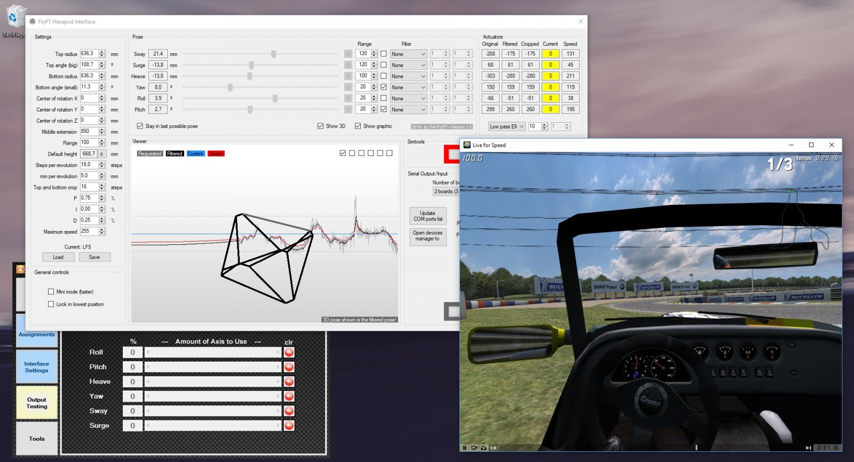Switch to Output Testing in SimTools
This screenshot has height=462, width=854.
tap(37, 403)
